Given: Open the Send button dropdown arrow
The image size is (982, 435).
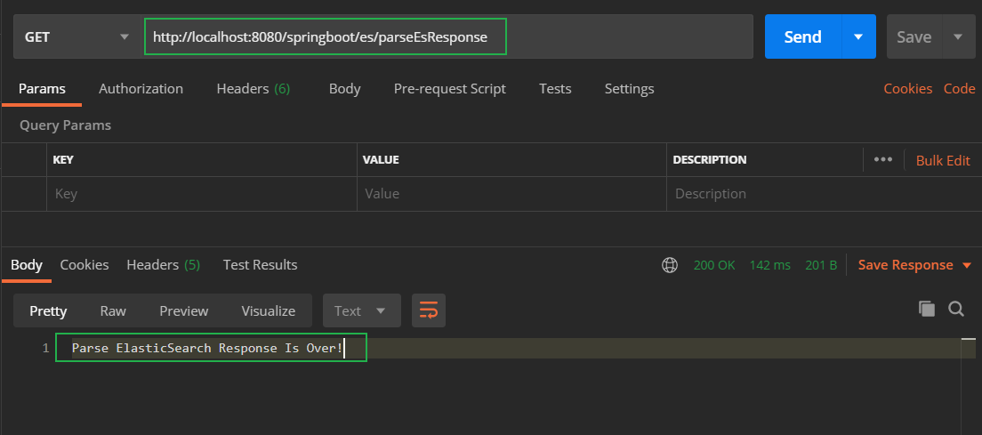Looking at the screenshot, I should pyautogui.click(x=858, y=37).
